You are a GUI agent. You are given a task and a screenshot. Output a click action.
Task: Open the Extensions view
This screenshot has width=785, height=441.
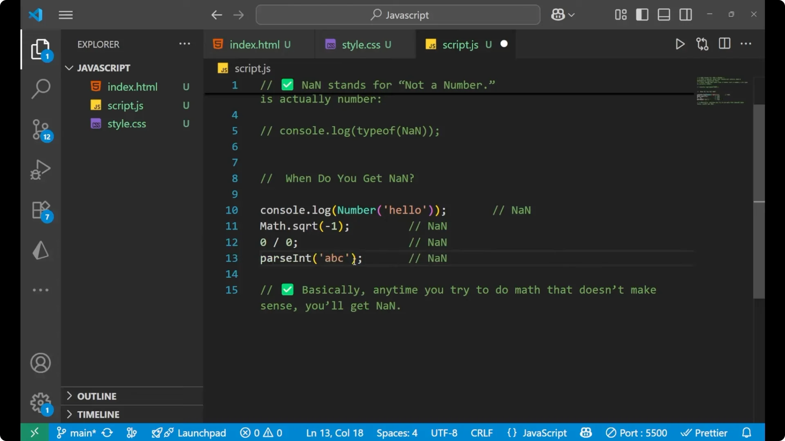tap(39, 209)
